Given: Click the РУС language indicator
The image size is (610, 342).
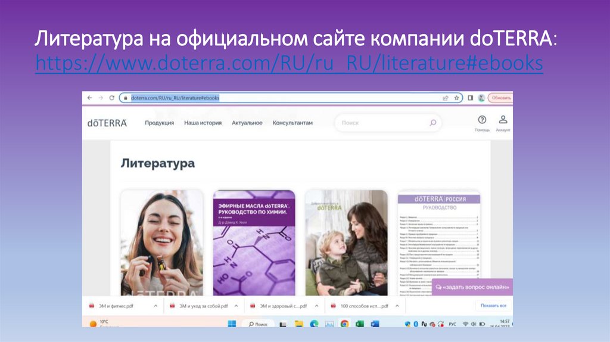Looking at the screenshot, I should point(453,324).
